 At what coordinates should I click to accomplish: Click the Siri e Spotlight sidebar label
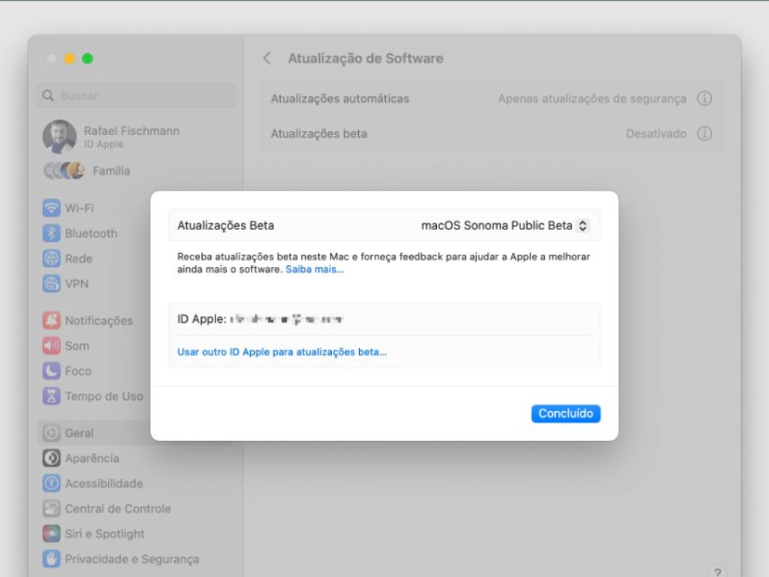pyautogui.click(x=105, y=534)
